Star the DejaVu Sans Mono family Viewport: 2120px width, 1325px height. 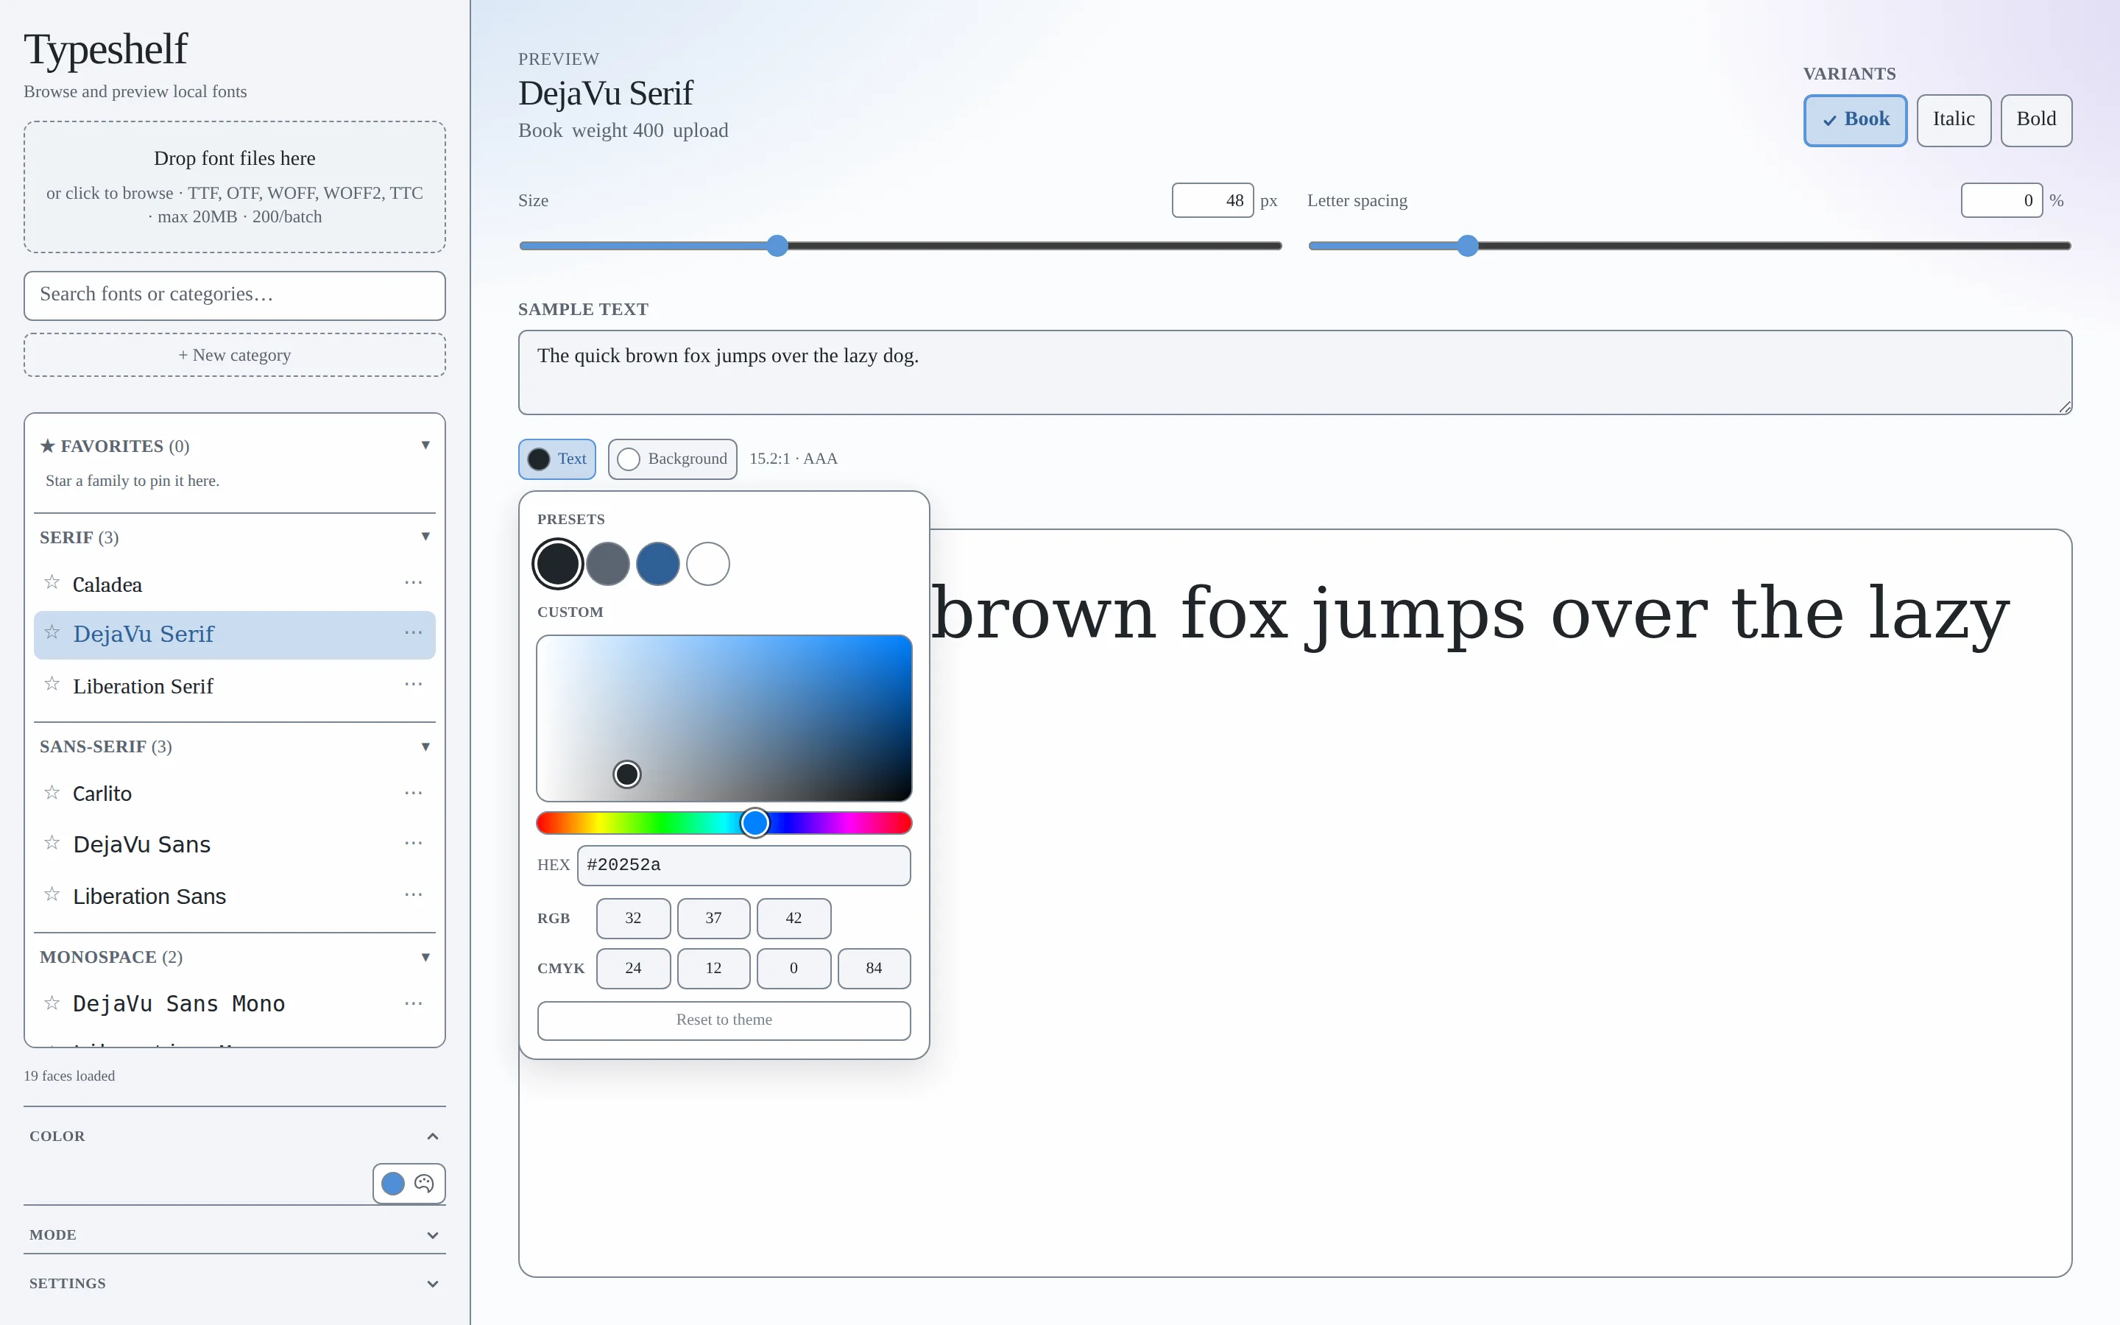coord(52,1003)
